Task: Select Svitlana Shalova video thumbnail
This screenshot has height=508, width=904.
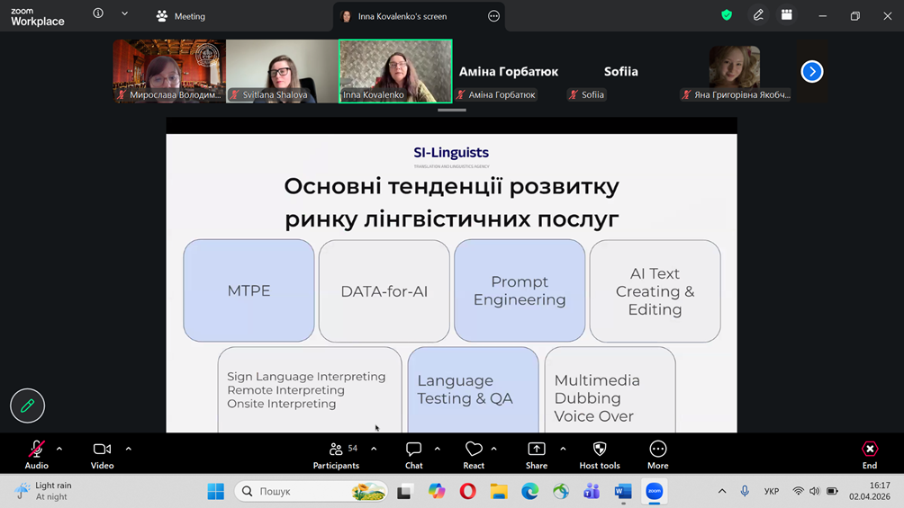Action: point(282,71)
